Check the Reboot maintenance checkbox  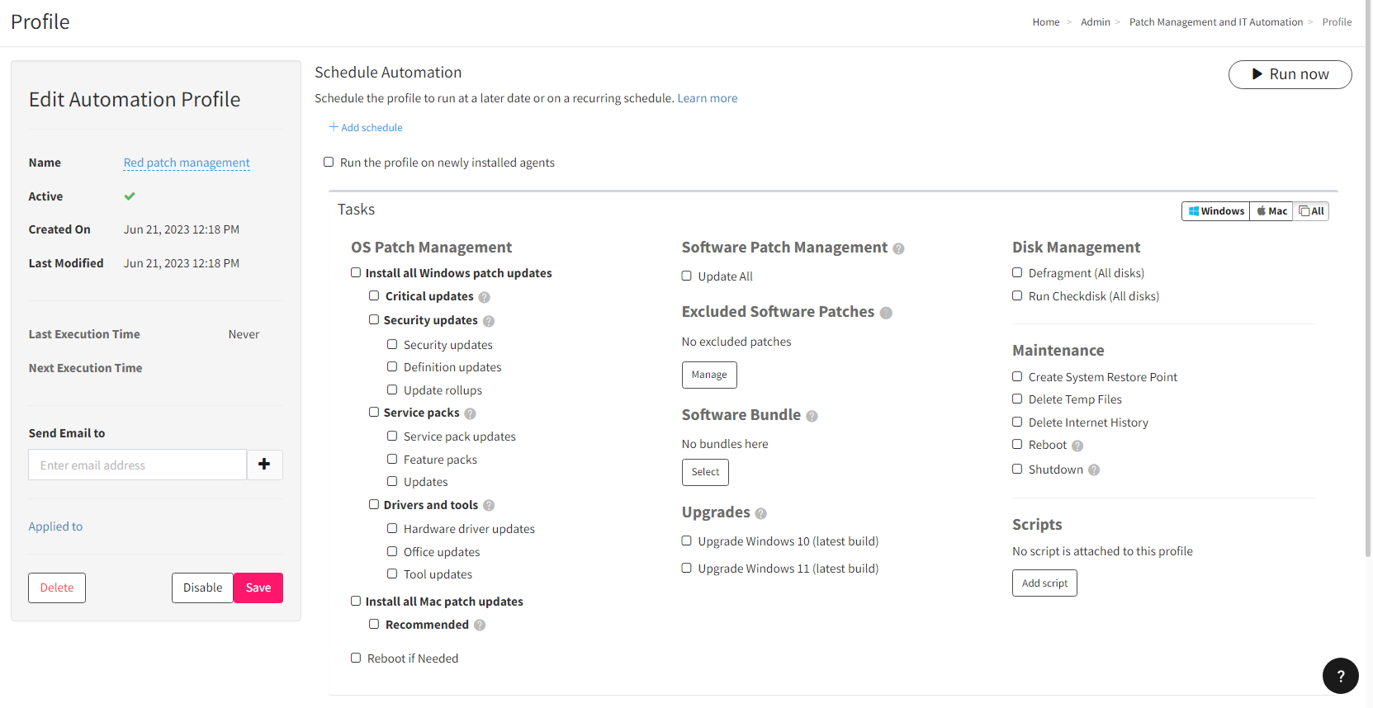(x=1017, y=444)
